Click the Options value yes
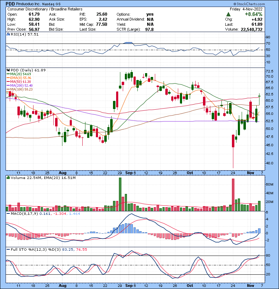Viewport: 279px width, 289px height. click(150, 14)
